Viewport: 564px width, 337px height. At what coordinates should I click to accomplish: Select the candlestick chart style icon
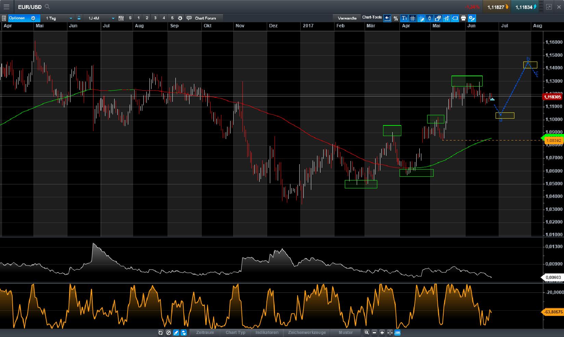430,18
